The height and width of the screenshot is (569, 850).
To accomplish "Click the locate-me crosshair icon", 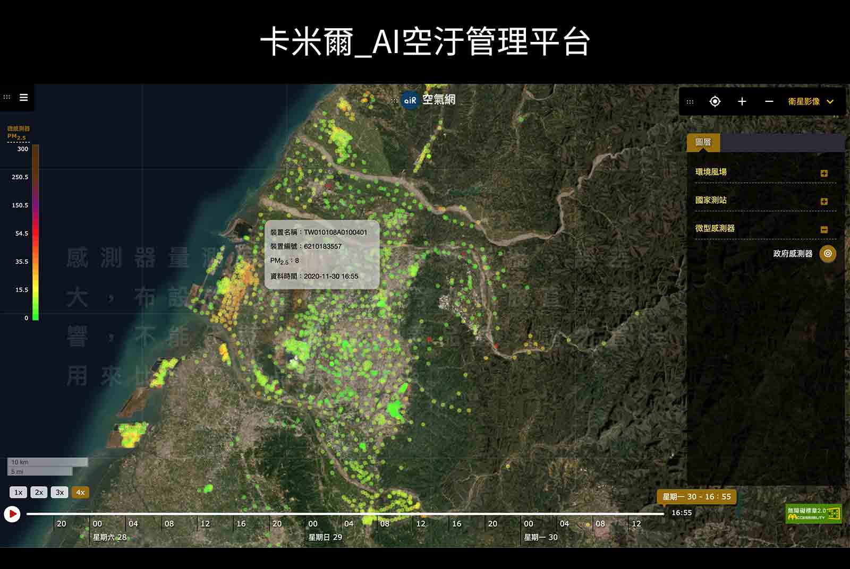I will click(715, 101).
